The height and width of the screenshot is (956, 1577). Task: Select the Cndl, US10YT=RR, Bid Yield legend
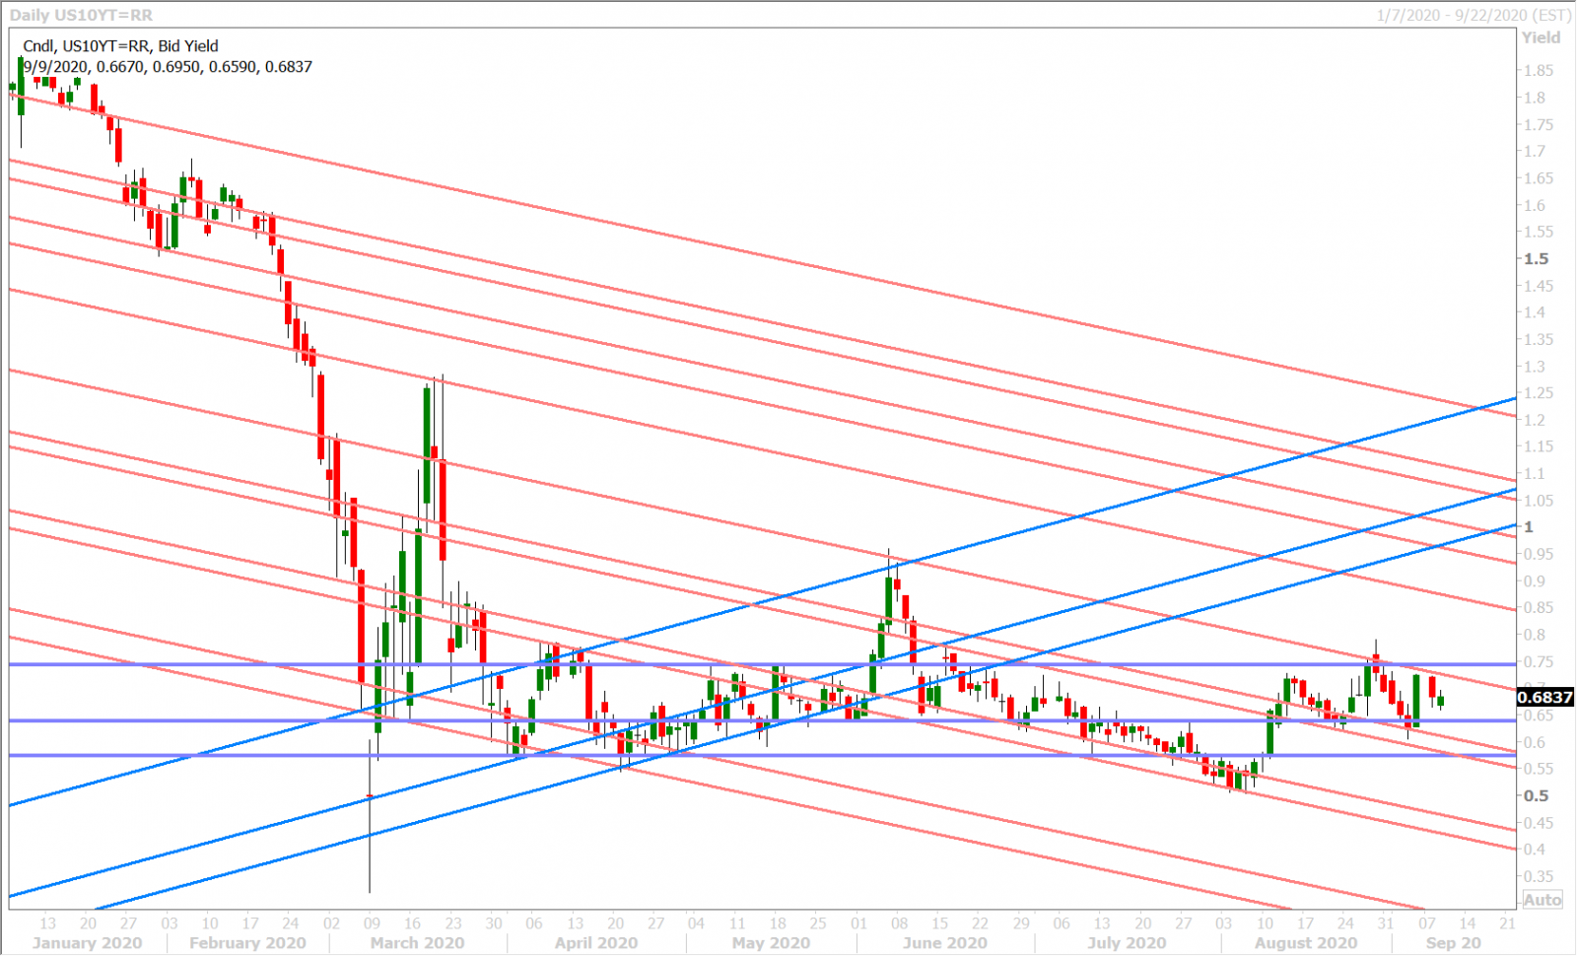click(x=120, y=45)
